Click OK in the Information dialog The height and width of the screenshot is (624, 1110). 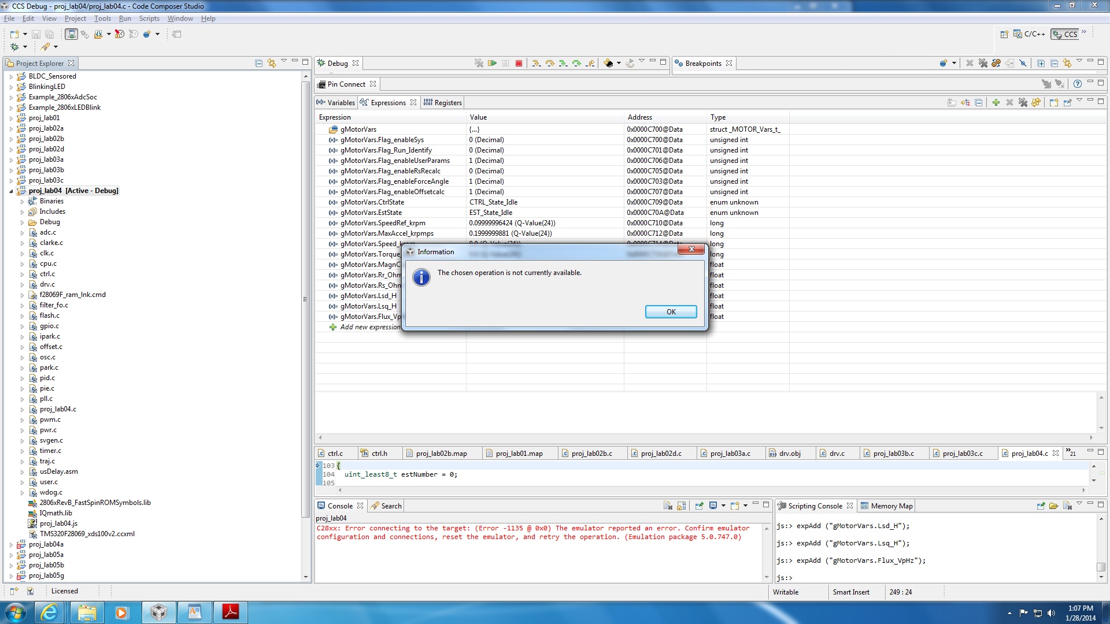coord(671,311)
